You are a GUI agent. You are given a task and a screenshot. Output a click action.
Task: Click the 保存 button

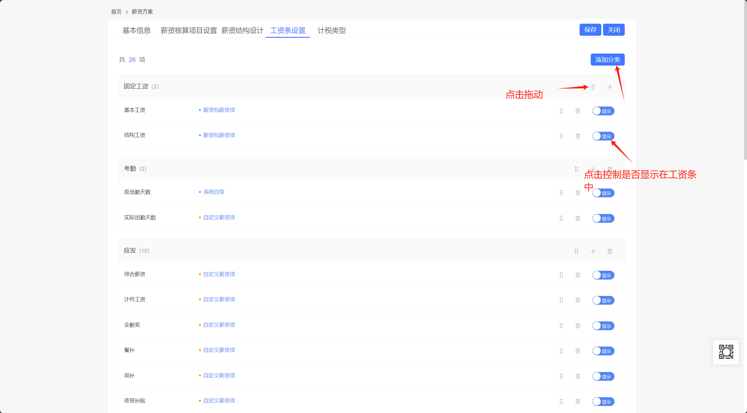coord(590,30)
